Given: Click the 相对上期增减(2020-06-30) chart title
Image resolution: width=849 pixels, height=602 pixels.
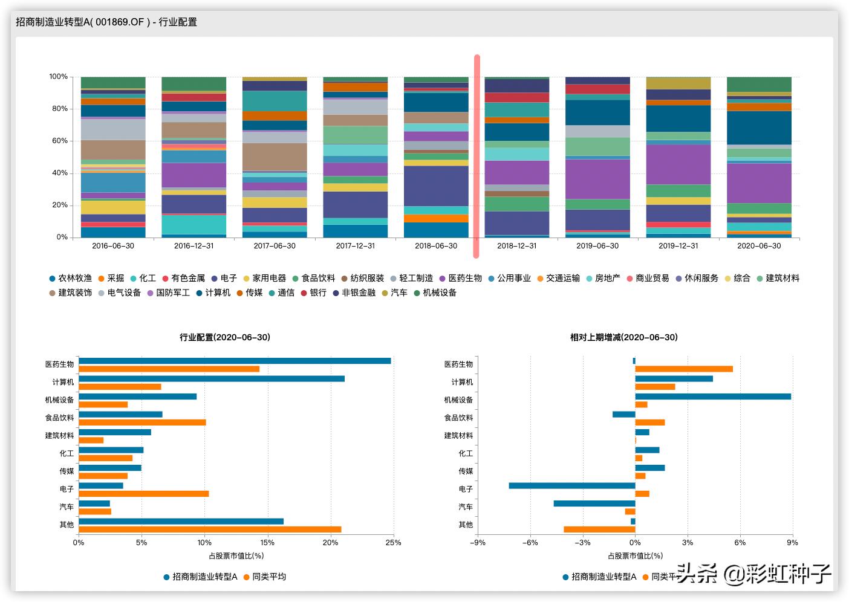Looking at the screenshot, I should click(x=624, y=337).
